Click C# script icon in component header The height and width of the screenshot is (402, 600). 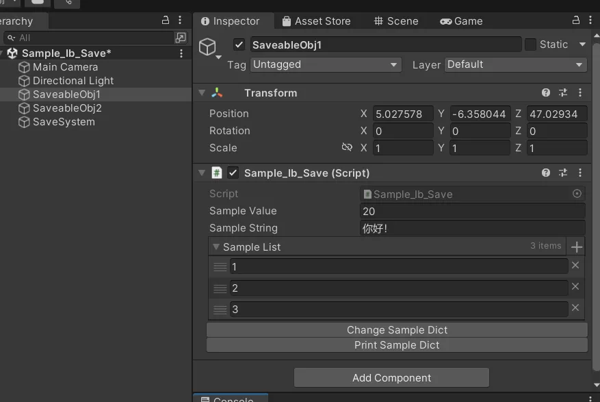[217, 173]
